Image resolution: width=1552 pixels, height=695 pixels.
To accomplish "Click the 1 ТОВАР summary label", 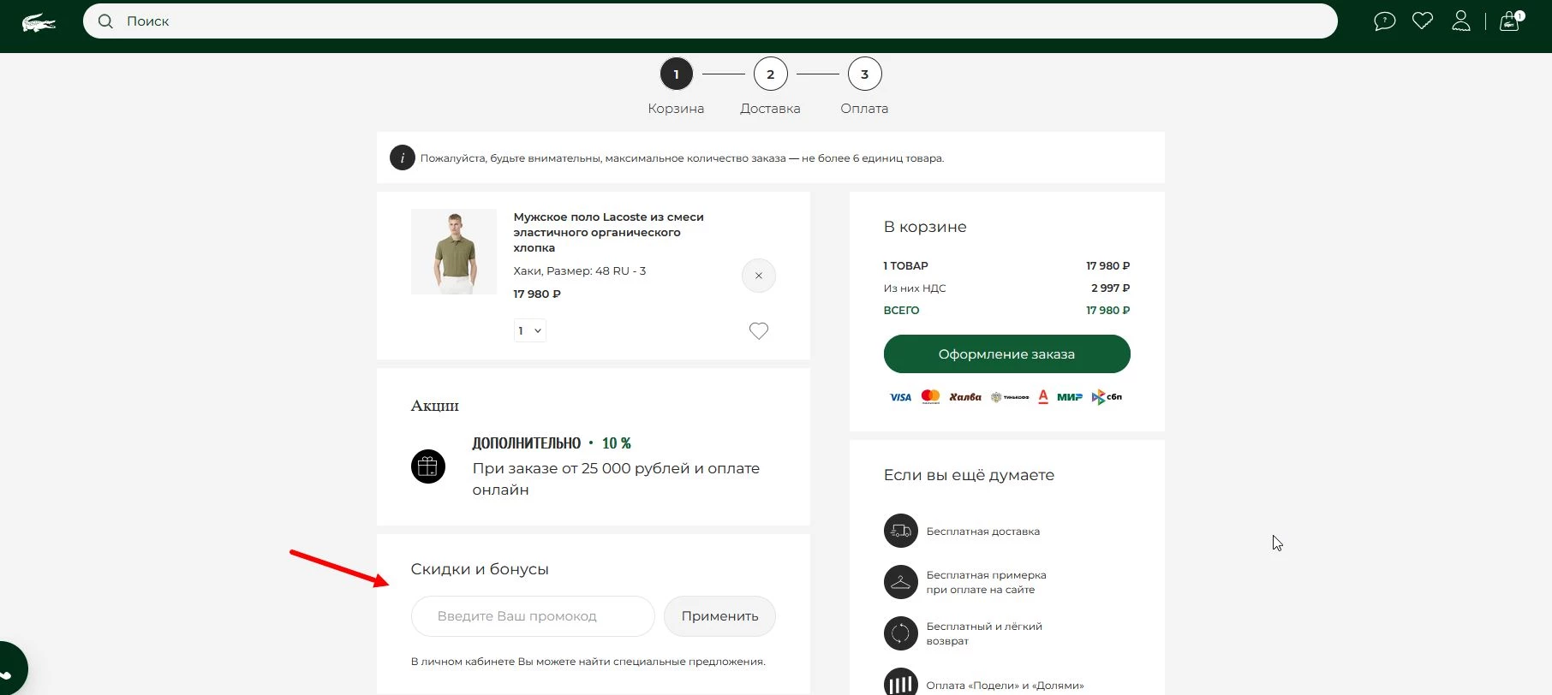I will pyautogui.click(x=906, y=266).
